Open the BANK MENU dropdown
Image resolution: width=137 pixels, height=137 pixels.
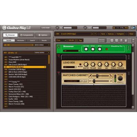[x=42, y=45]
